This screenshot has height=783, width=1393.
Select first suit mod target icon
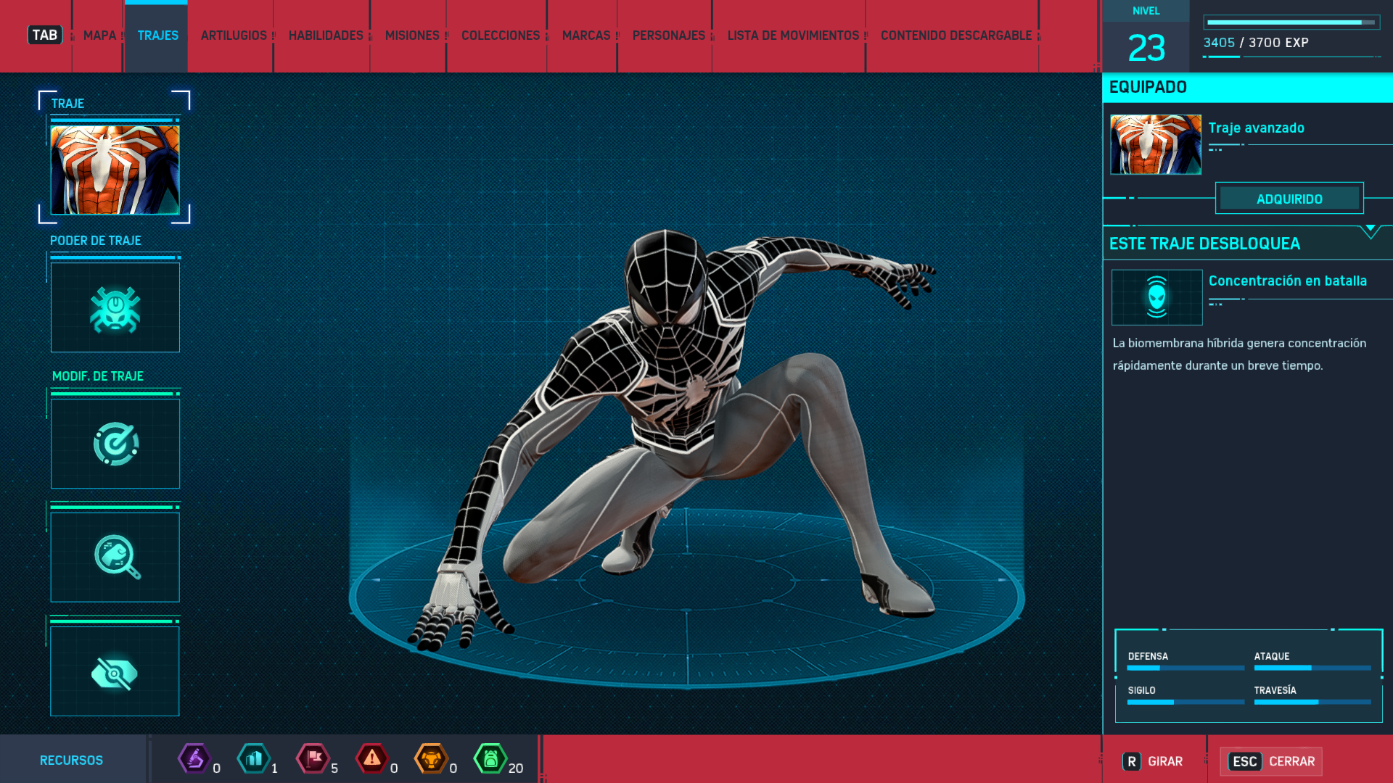115,444
